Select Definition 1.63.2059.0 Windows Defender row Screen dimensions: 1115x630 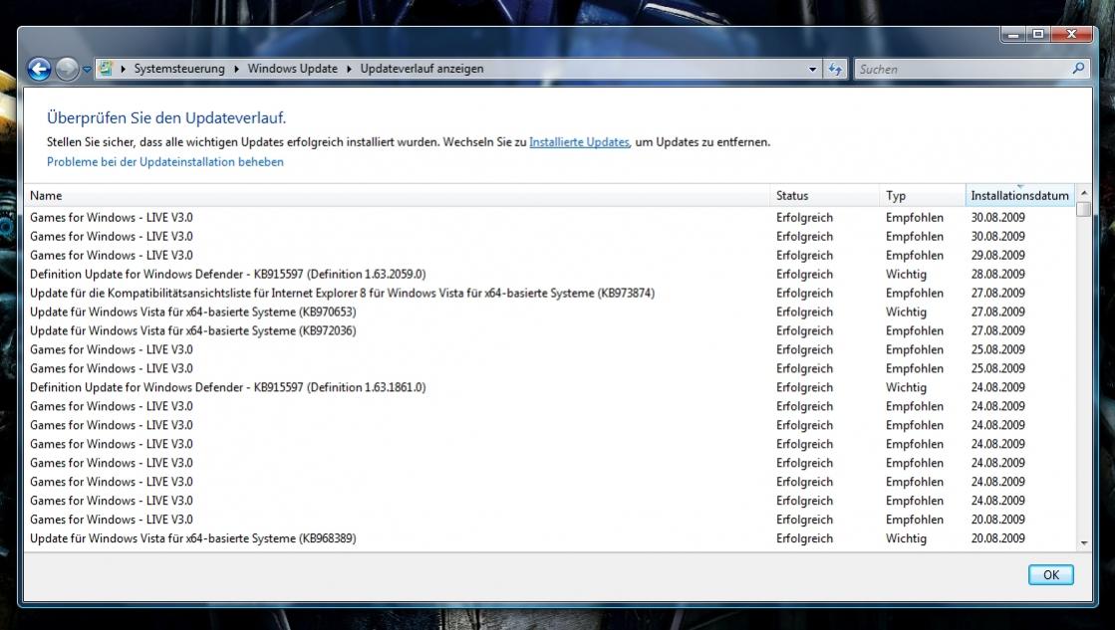(549, 274)
